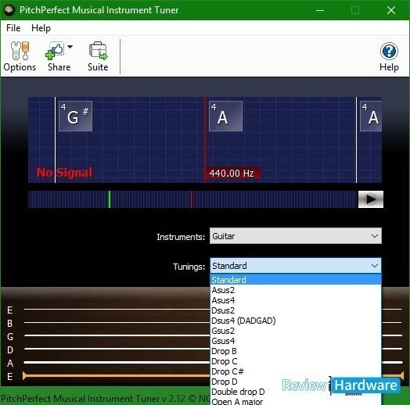The height and width of the screenshot is (405, 410).
Task: Click the center A4 note box
Action: pyautogui.click(x=225, y=116)
